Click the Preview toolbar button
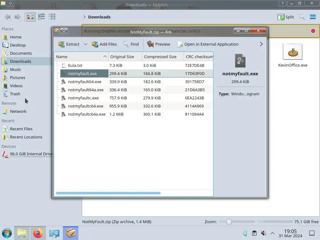The width and height of the screenshot is (320, 240). coord(158,44)
